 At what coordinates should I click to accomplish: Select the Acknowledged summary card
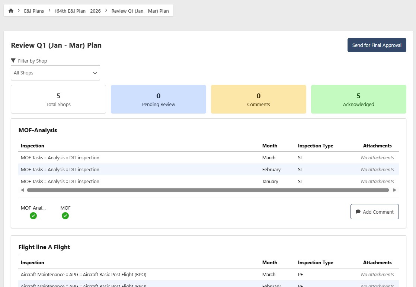click(x=358, y=99)
